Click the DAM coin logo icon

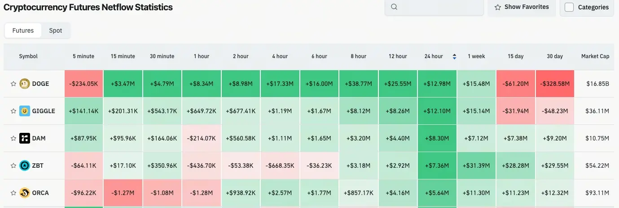(x=25, y=138)
